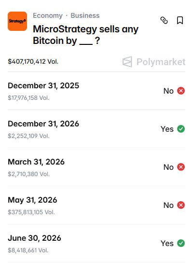Viewport: 193px width, 275px height.
Task: Click the green check icon for June 30, 2026
Action: click(181, 243)
